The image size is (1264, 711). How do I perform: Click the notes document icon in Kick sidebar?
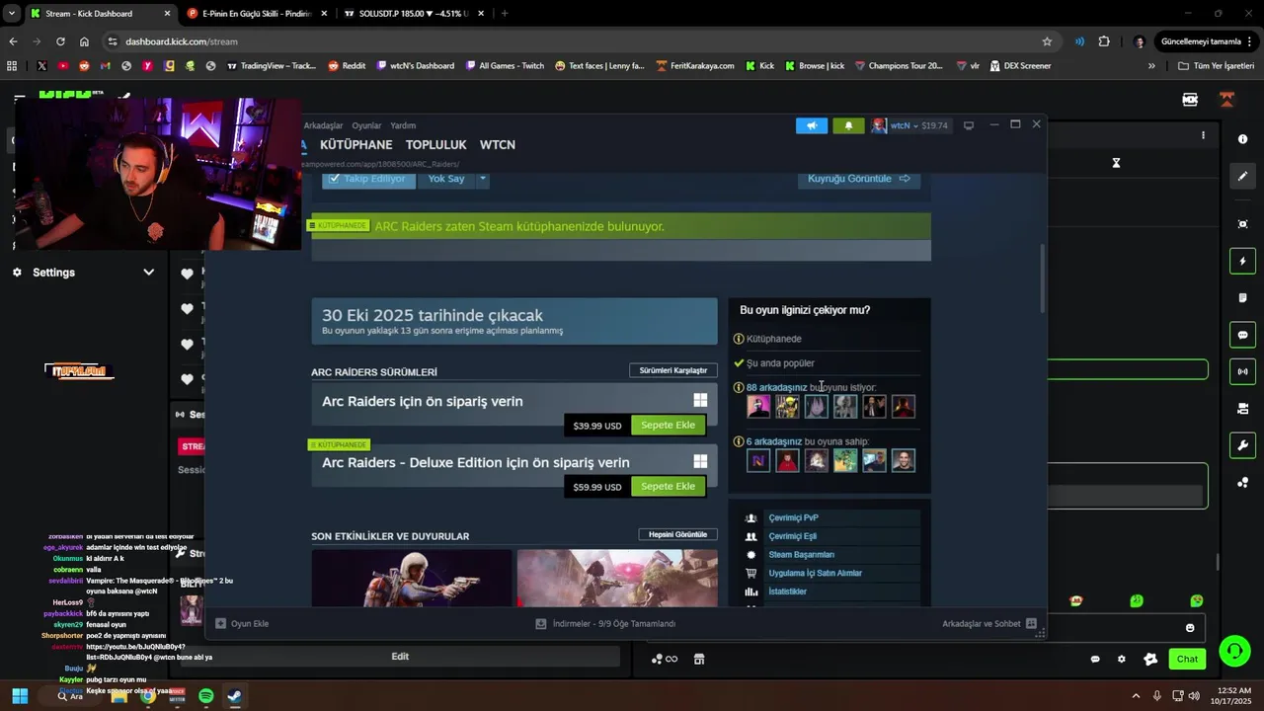(1242, 298)
